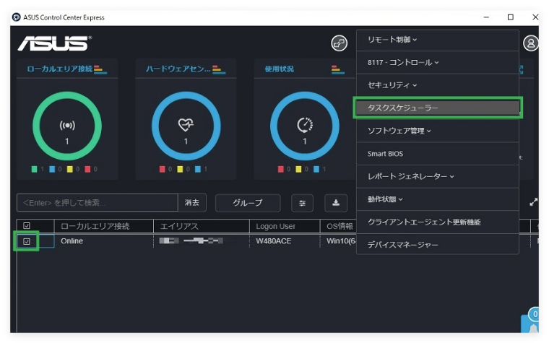
Task: Click the search input field
Action: 98,203
